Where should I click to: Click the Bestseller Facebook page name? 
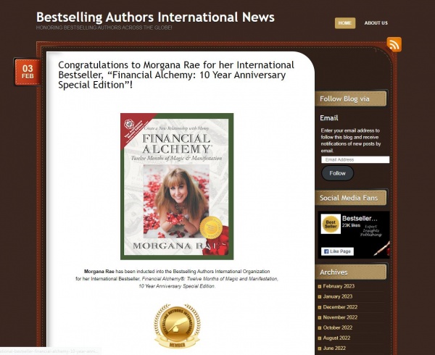click(x=360, y=218)
